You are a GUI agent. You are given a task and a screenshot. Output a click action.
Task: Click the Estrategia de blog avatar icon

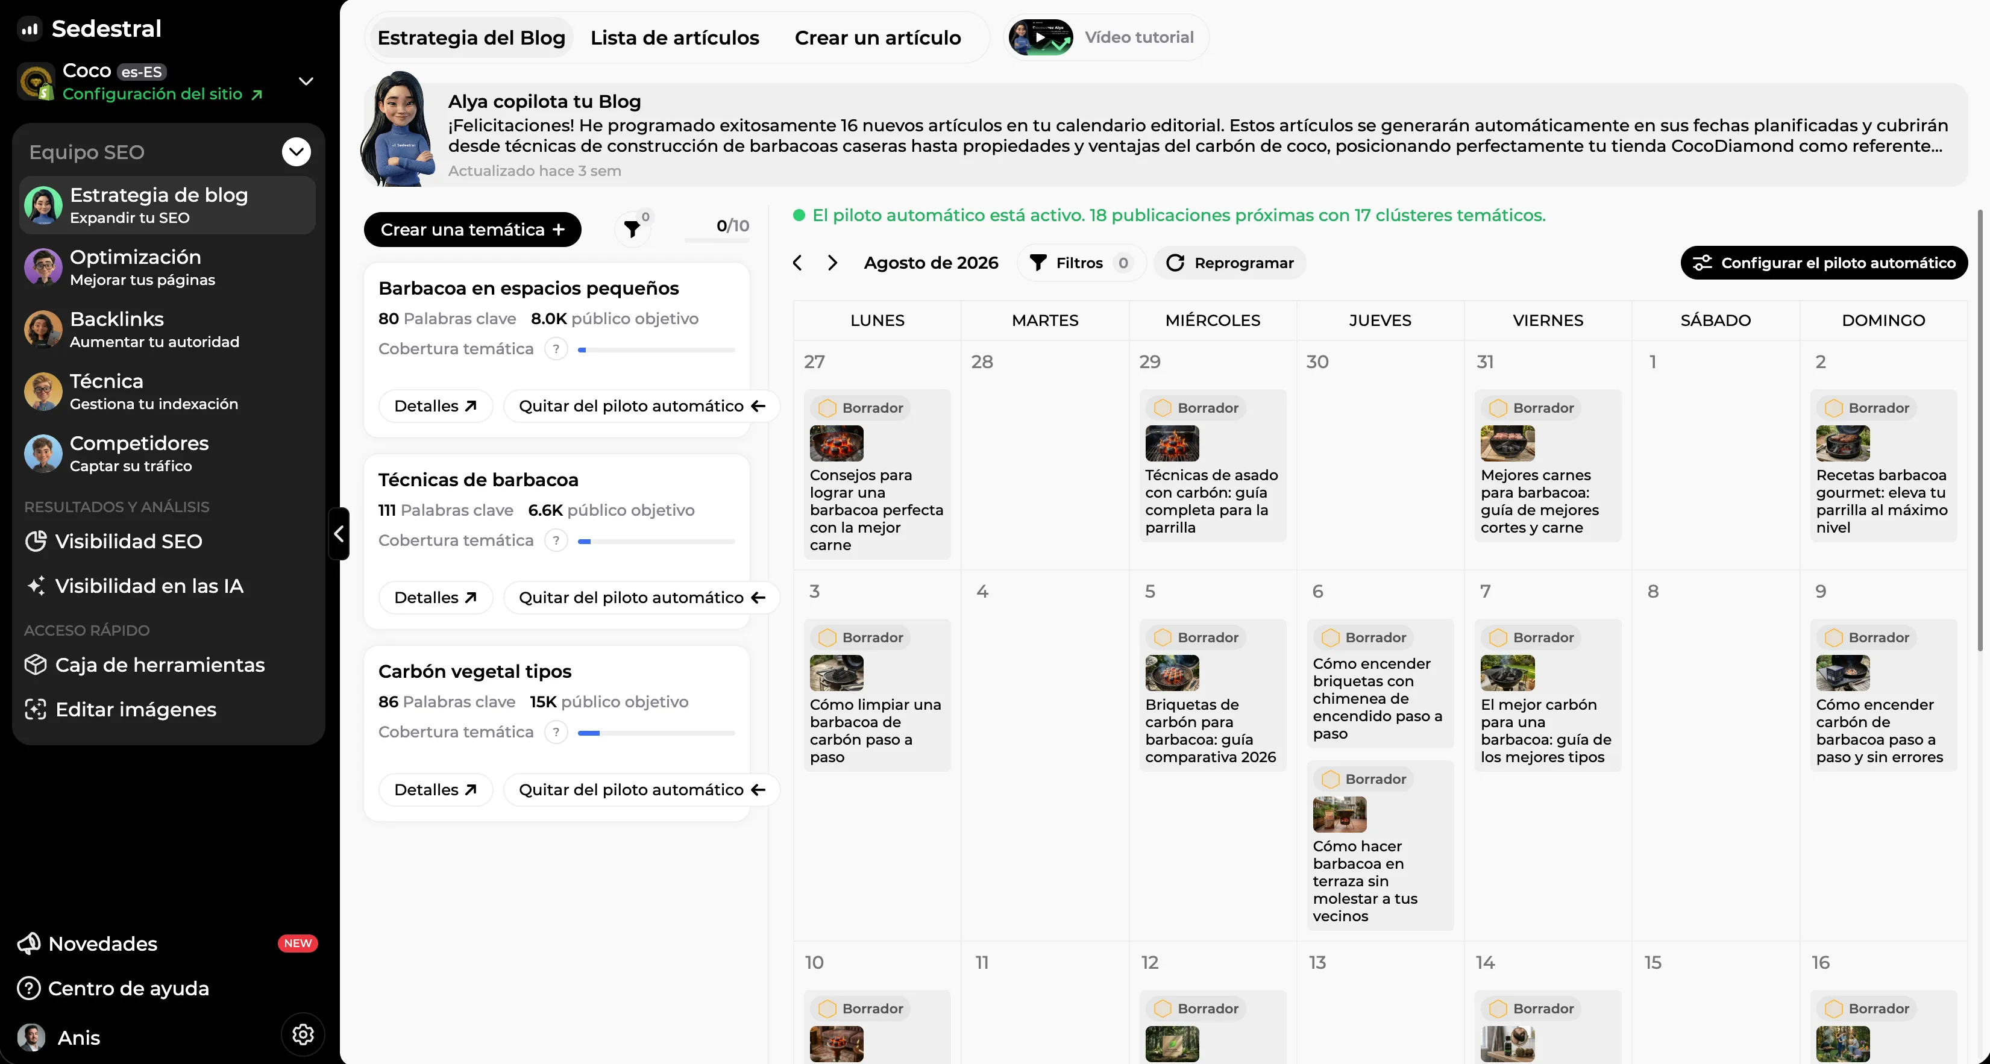(x=43, y=205)
